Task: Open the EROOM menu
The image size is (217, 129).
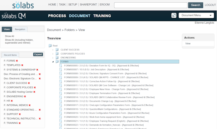Action: click(105, 5)
